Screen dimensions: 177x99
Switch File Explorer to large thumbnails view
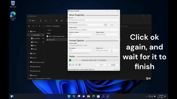click(x=150, y=78)
